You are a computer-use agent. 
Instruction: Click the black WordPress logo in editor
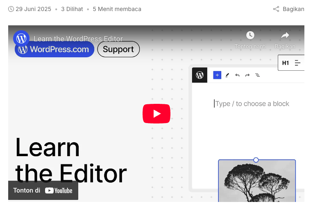tap(200, 75)
